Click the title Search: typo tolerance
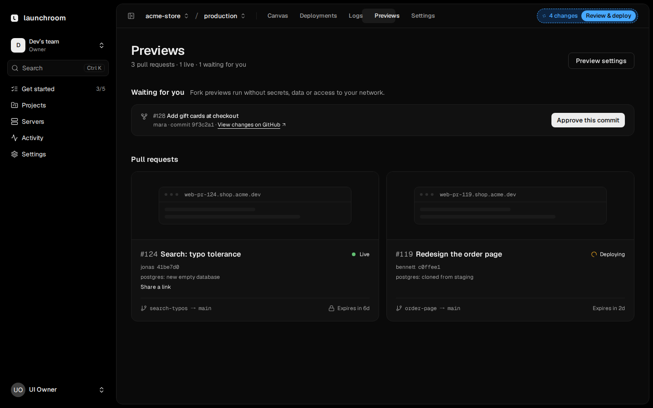The height and width of the screenshot is (408, 653). point(200,254)
